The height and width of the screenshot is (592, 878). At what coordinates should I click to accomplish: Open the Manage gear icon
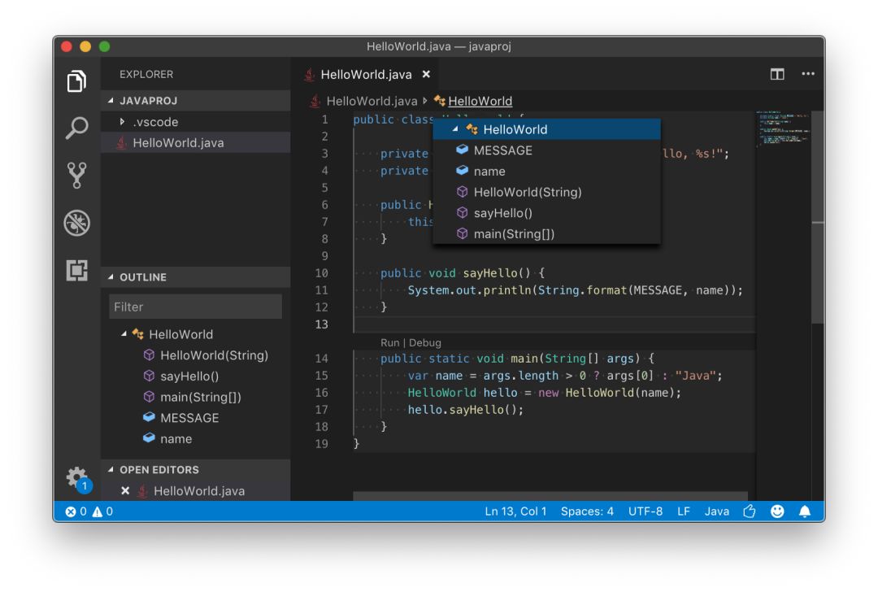pyautogui.click(x=77, y=477)
